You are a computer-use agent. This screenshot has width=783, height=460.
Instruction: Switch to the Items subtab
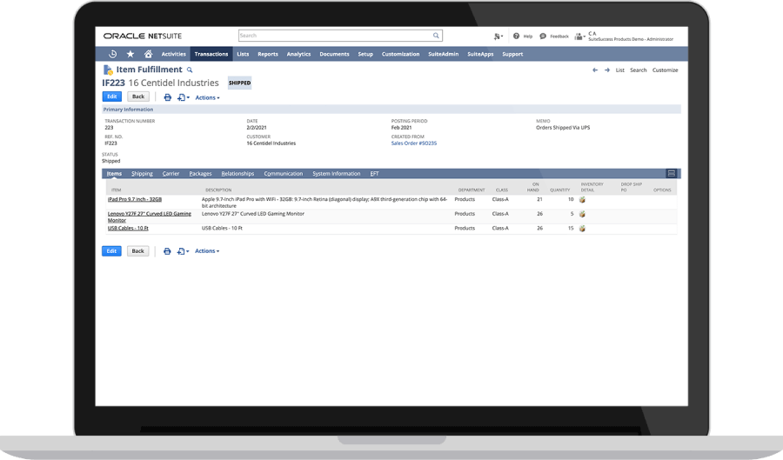114,174
